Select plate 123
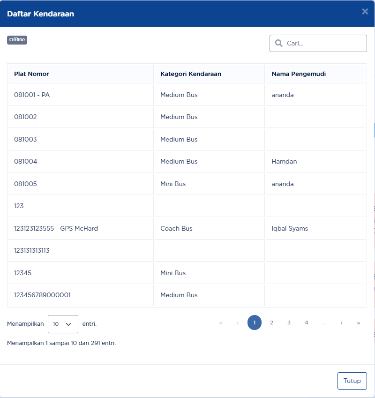 [19, 206]
